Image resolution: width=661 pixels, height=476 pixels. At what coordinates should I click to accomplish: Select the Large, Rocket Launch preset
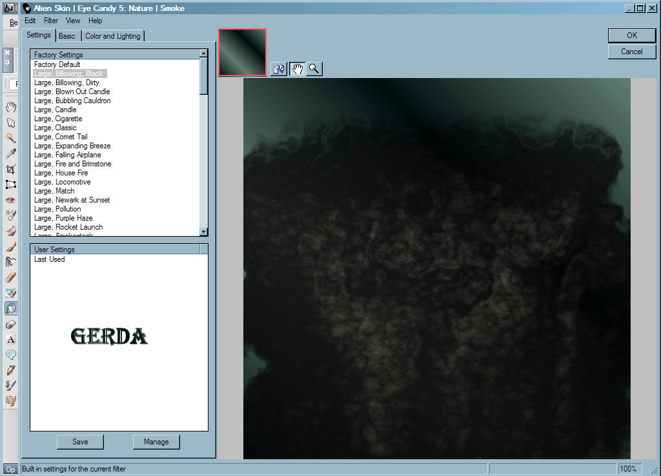pyautogui.click(x=68, y=227)
